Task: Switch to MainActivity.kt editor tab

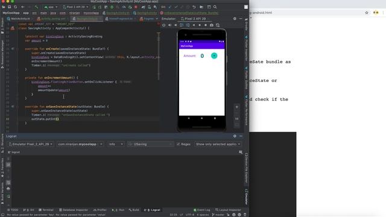Action: (x=19, y=19)
